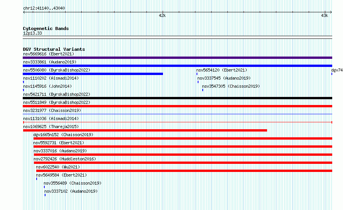Image resolution: width=343 pixels, height=210 pixels.
Task: Open nsv5592731 (Ebert2021) label
Action: pyautogui.click(x=59, y=143)
